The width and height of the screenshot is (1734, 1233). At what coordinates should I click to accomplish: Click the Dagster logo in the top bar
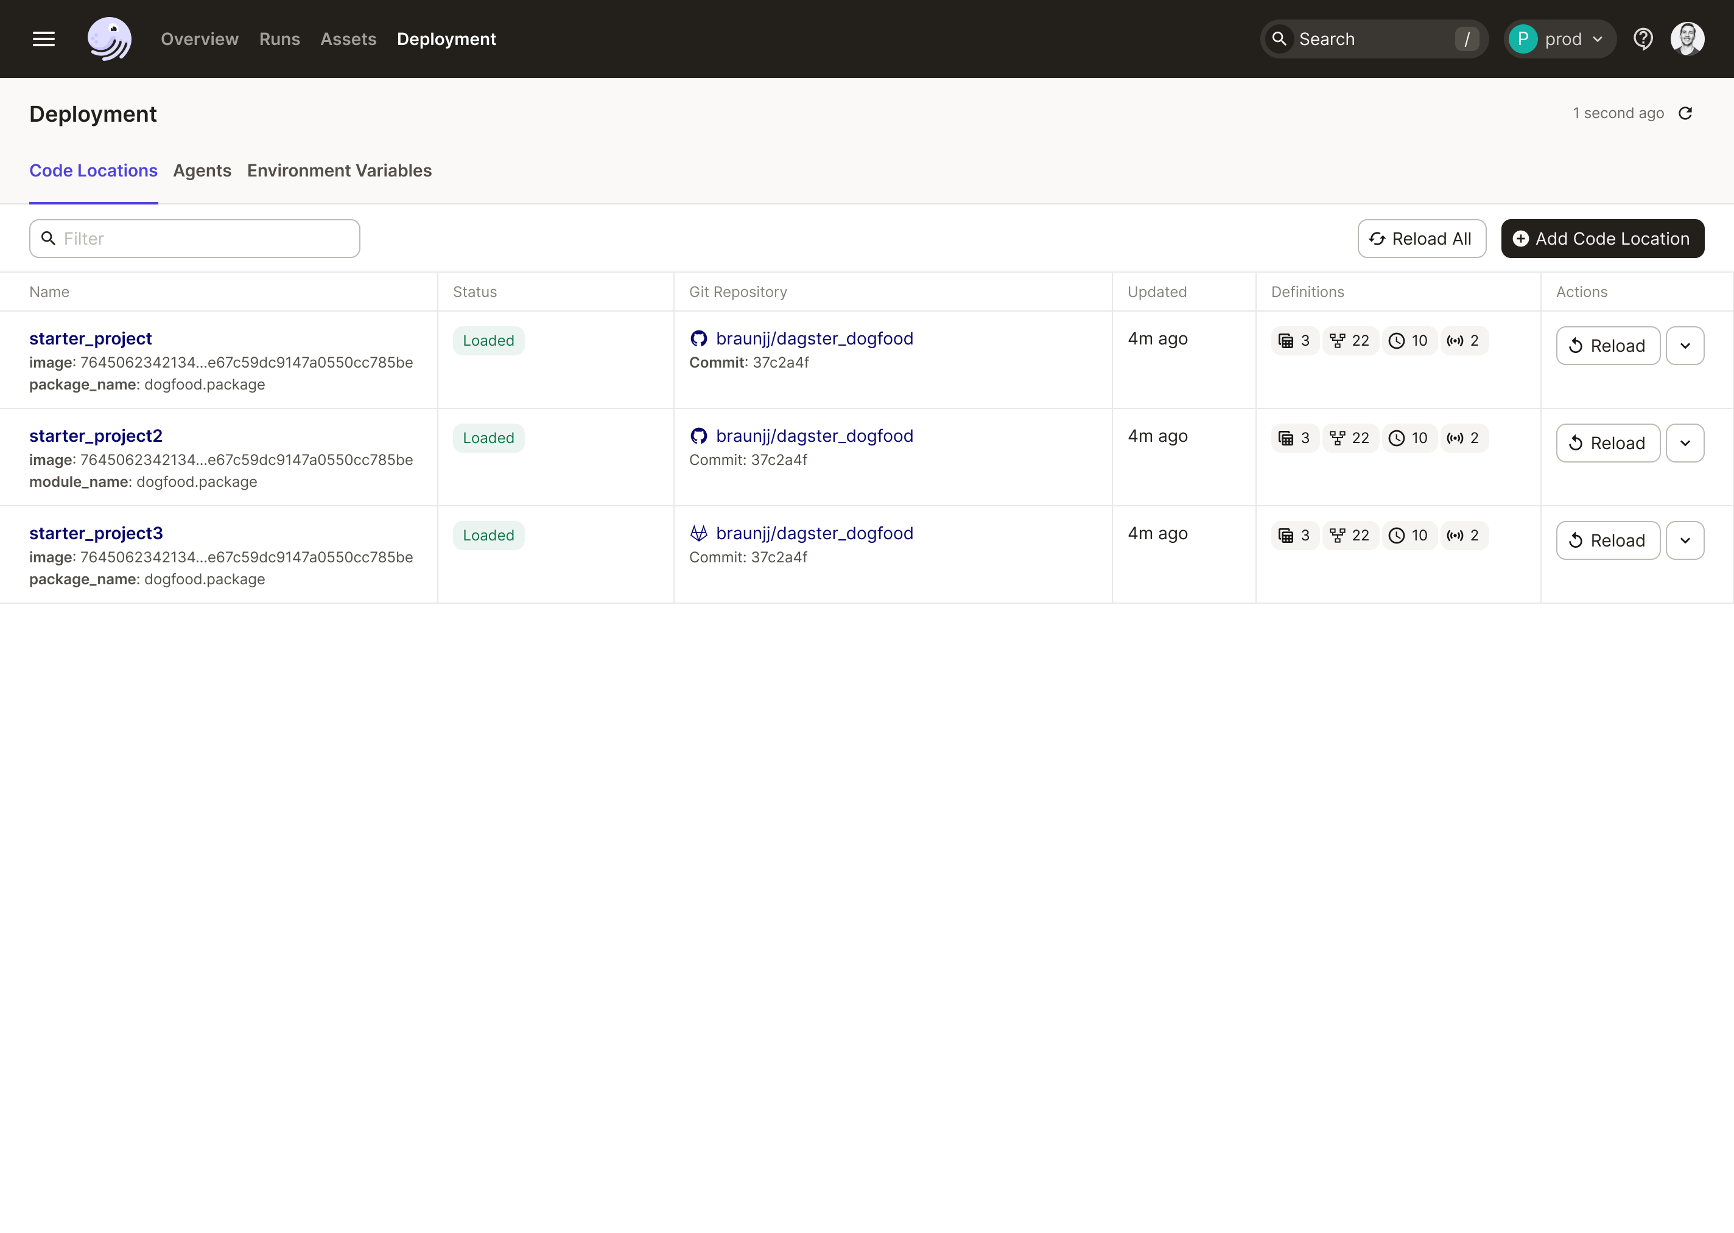[110, 39]
